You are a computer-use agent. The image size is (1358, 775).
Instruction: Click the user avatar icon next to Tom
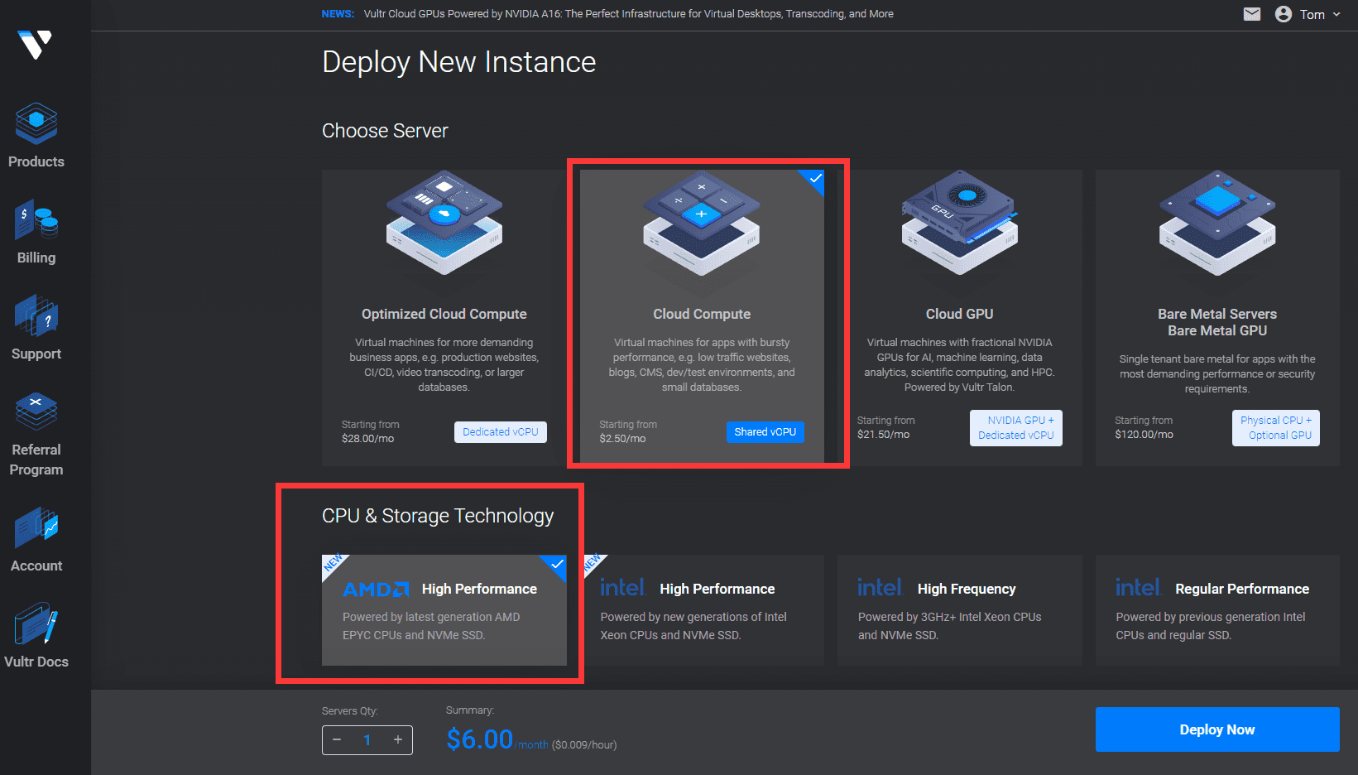click(1284, 14)
